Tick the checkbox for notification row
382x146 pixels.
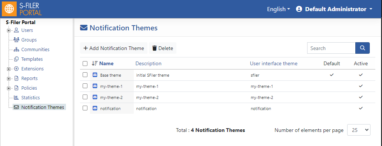coord(85,108)
